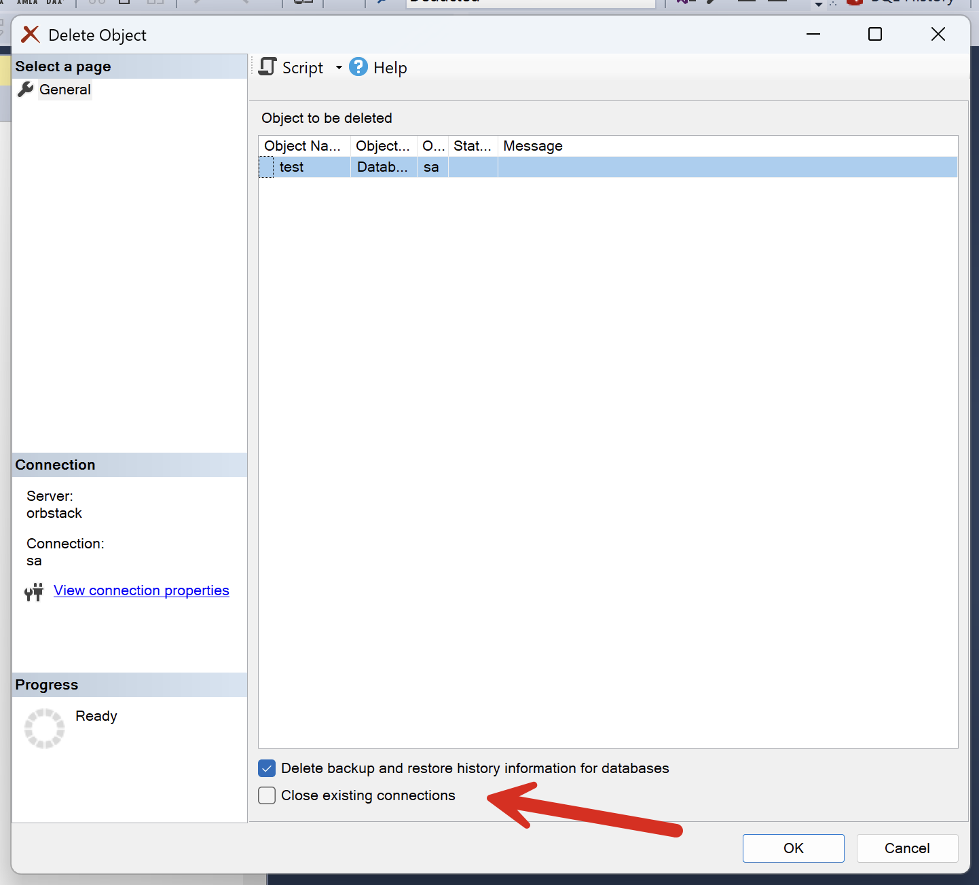Open Help using the blue question mark icon

pyautogui.click(x=358, y=67)
